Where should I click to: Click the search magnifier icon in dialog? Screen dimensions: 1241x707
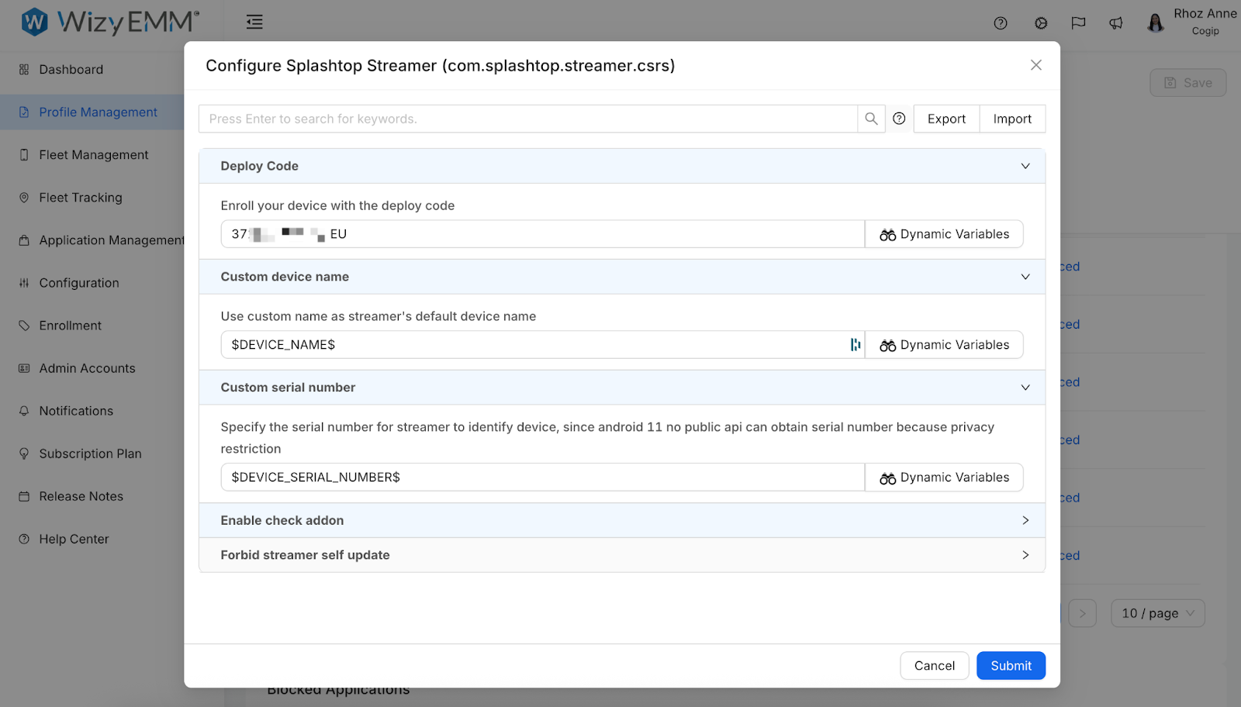click(871, 119)
